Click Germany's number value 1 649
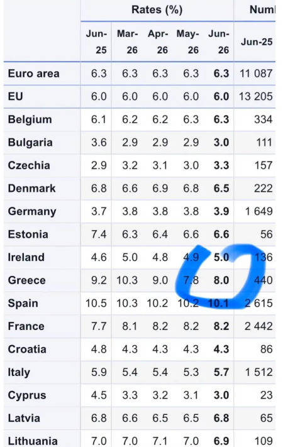Image resolution: width=283 pixels, height=447 pixels. pyautogui.click(x=258, y=211)
